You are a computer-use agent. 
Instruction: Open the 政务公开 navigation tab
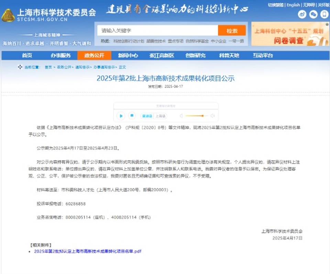tap(94, 55)
